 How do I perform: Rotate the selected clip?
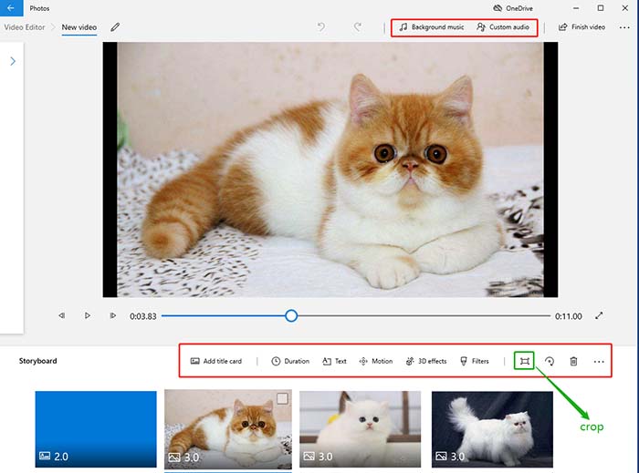(x=550, y=361)
